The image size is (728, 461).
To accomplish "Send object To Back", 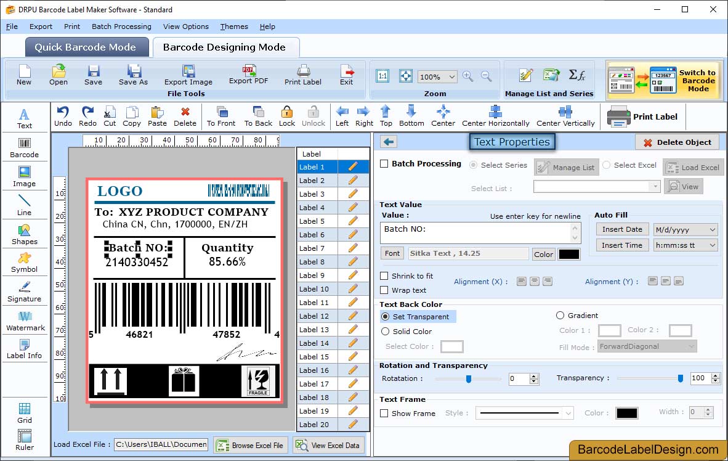I will click(x=258, y=116).
